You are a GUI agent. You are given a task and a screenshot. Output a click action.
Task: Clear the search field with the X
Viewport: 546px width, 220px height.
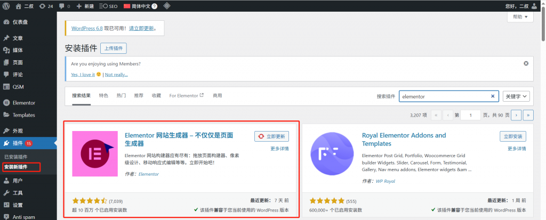coord(493,96)
